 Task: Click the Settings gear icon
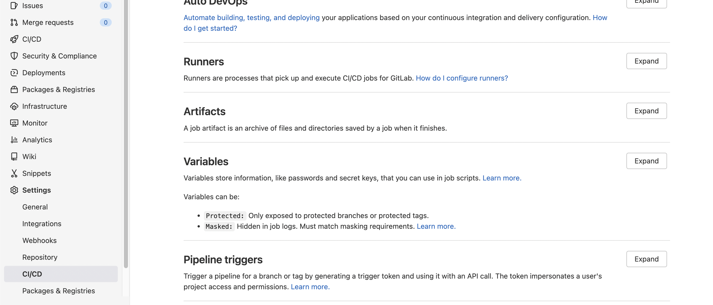pyautogui.click(x=14, y=190)
